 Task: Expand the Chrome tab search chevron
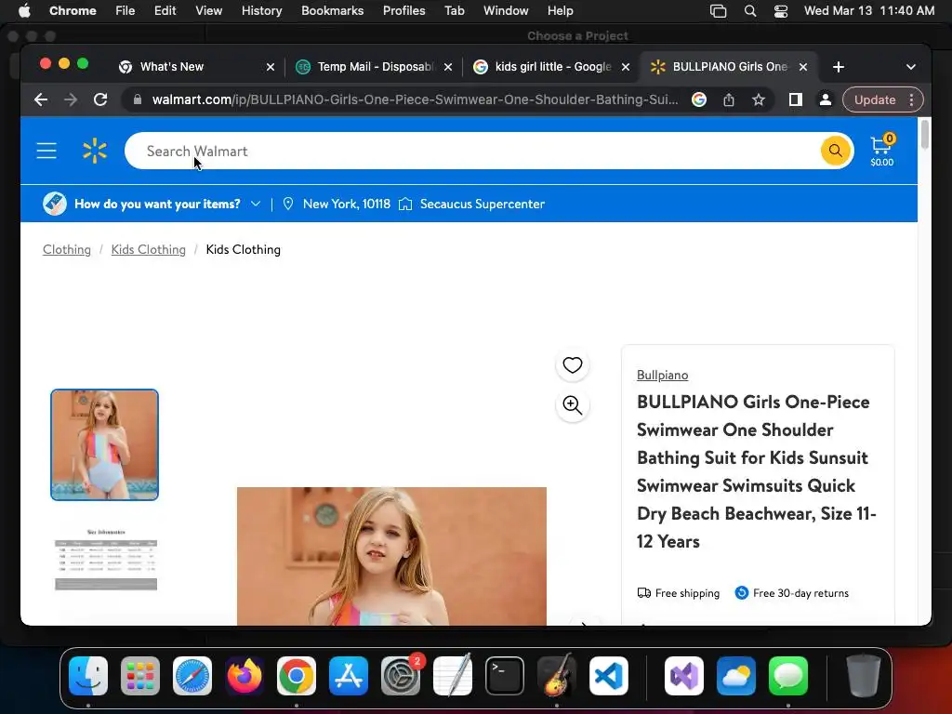pos(911,67)
